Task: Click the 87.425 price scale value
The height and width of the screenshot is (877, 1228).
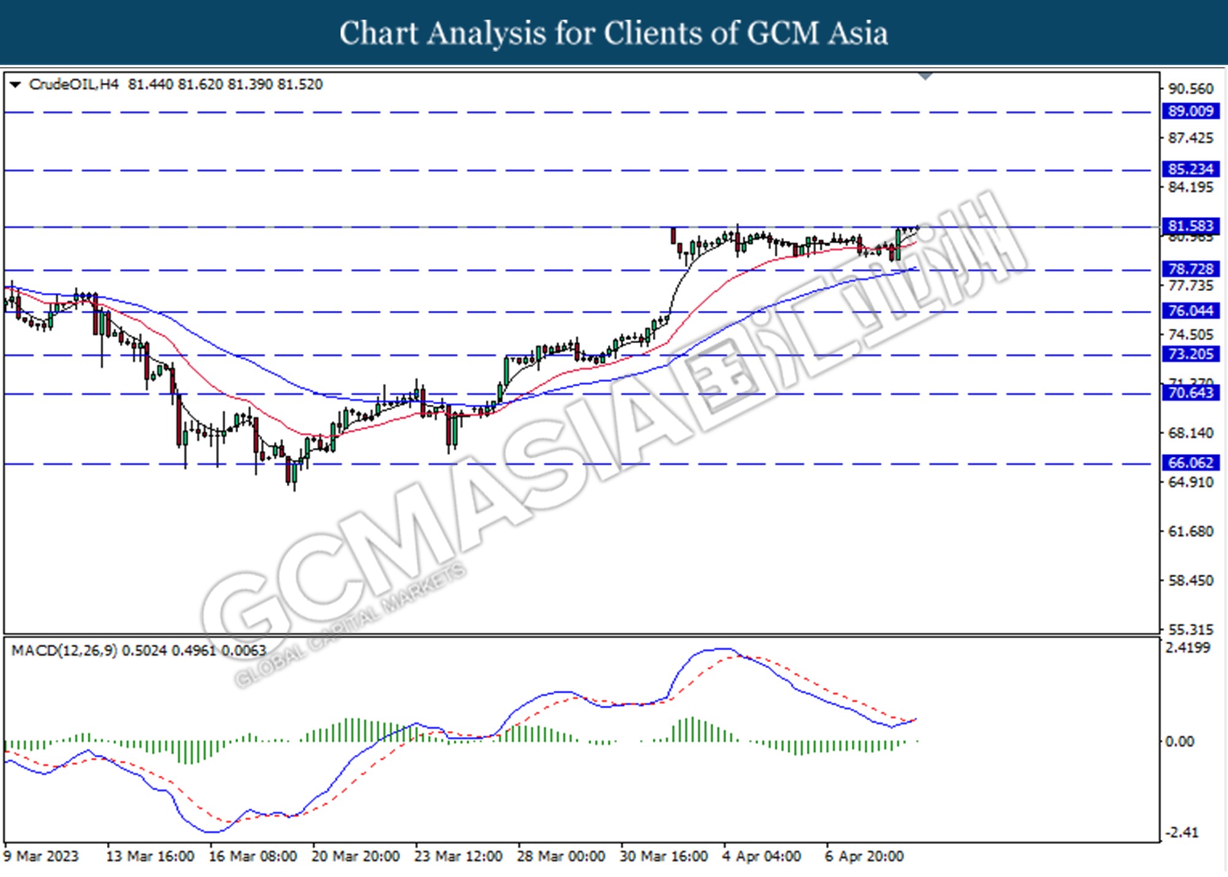Action: [x=1191, y=138]
